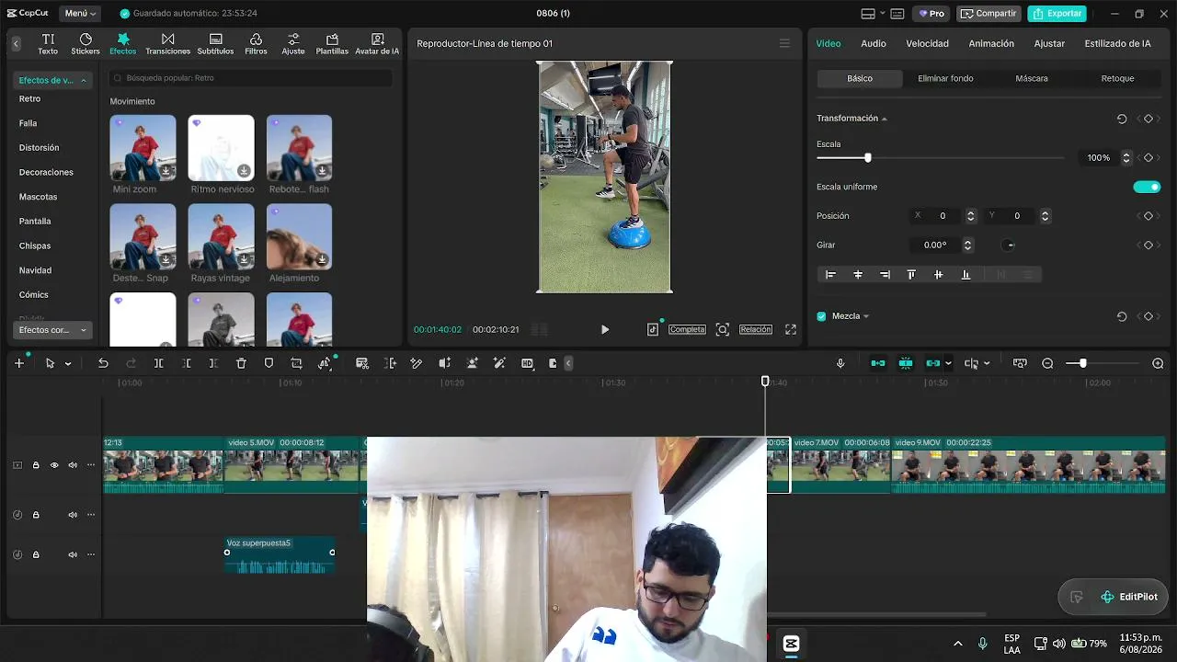Click the timeline zoom slider handle
The width and height of the screenshot is (1177, 662).
1082,363
